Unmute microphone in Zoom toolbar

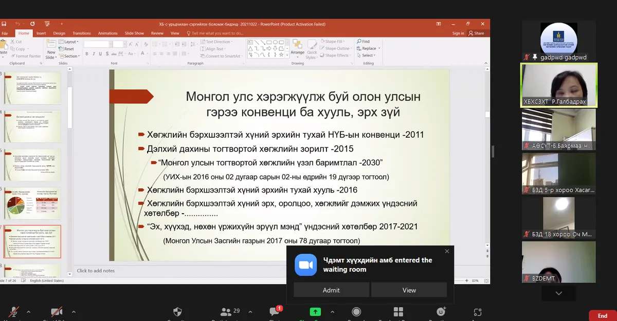pyautogui.click(x=14, y=312)
